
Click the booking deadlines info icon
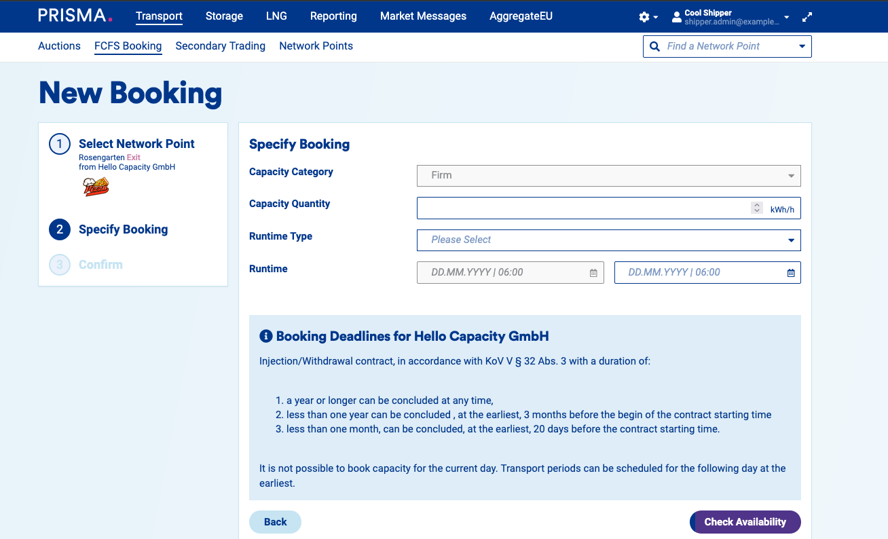(x=266, y=336)
